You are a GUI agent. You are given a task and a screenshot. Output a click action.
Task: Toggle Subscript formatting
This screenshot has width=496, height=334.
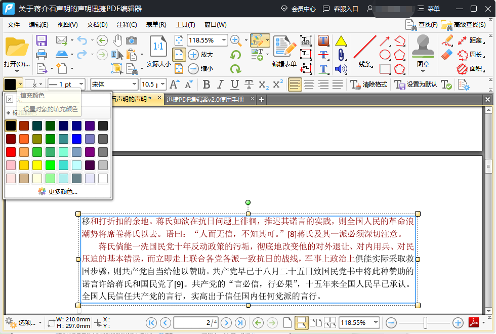pos(264,85)
